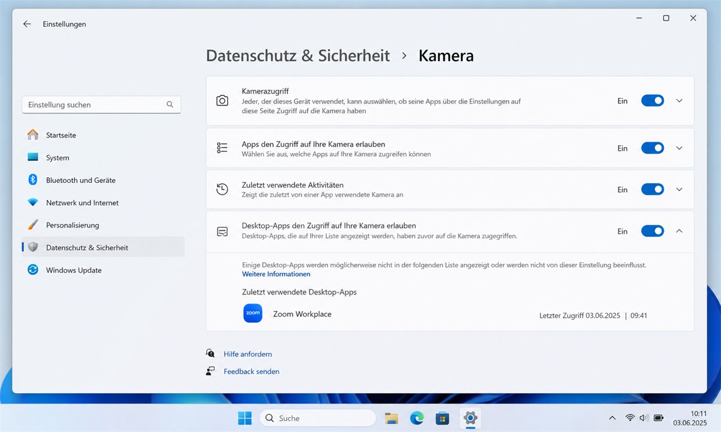Click the taskbar battery icon

coord(659,418)
